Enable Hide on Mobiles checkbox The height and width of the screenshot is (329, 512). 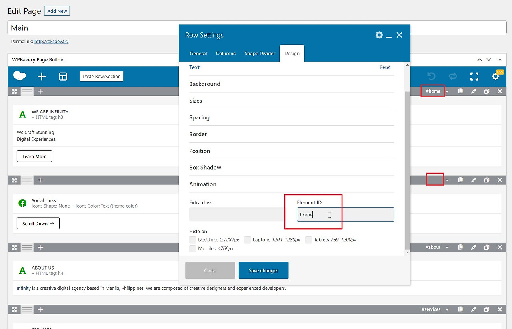(193, 248)
